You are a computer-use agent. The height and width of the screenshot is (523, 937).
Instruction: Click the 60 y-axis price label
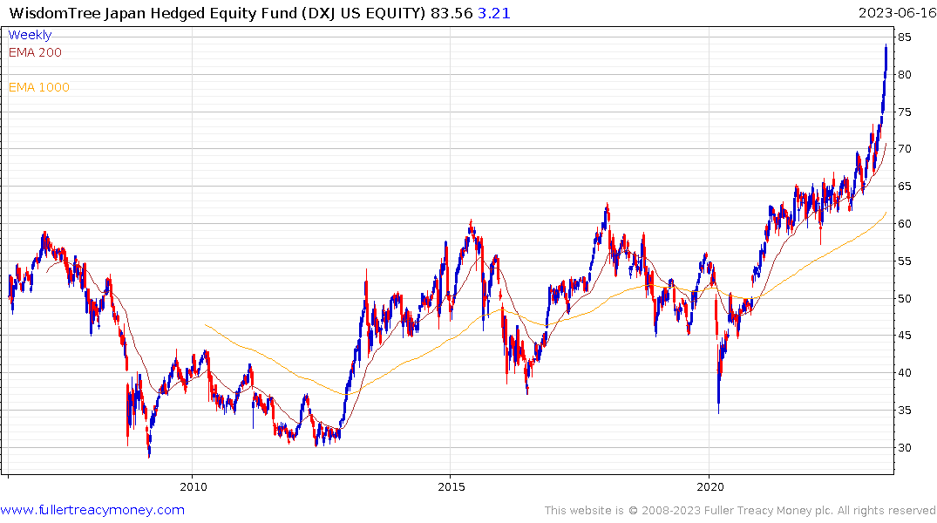tap(905, 223)
